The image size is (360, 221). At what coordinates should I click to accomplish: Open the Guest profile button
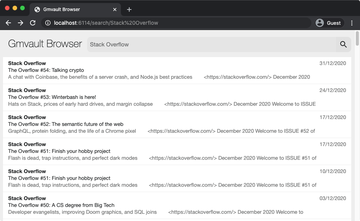(x=330, y=23)
